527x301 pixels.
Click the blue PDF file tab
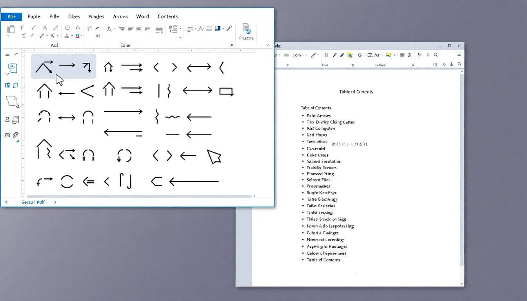11,16
